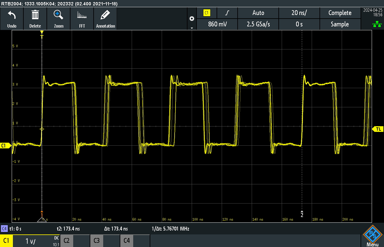Viewport: 384px width, 247px height.
Task: Open the R&S Menu logo button
Action: click(372, 236)
